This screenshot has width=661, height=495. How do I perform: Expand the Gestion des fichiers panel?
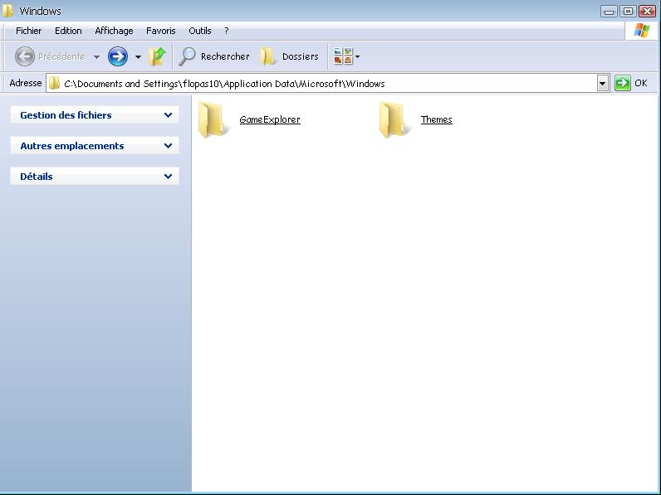click(x=168, y=115)
